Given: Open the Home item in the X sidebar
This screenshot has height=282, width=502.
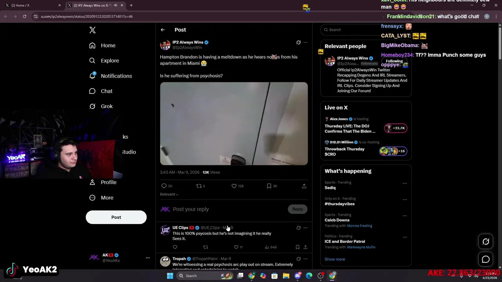Looking at the screenshot, I should [x=102, y=45].
